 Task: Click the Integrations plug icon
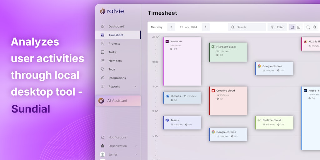click(x=102, y=78)
